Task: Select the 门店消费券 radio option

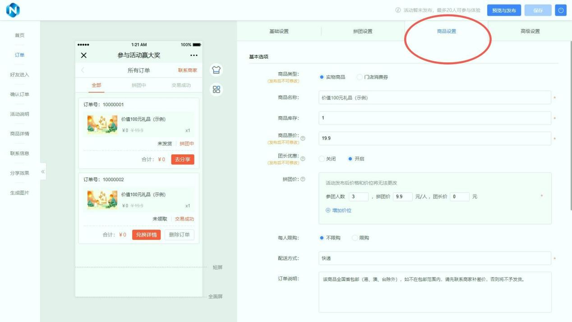Action: 360,77
